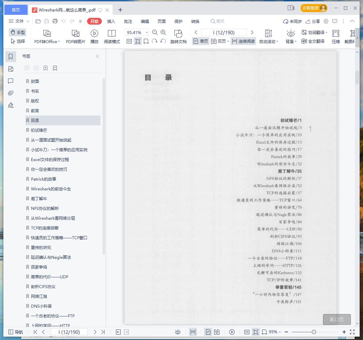Screen dimensions: 363x340
Task: Click 压缩 compress button
Action: tap(336, 37)
